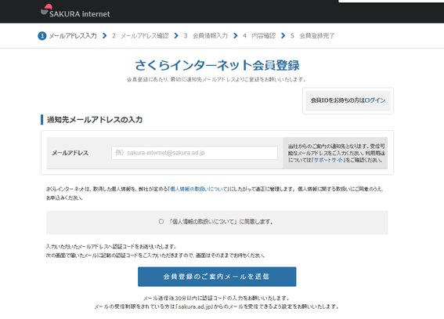This screenshot has height=319, width=444.
Task: Click the 通知先メールアドレスの入力 section heading
Action: pos(95,120)
